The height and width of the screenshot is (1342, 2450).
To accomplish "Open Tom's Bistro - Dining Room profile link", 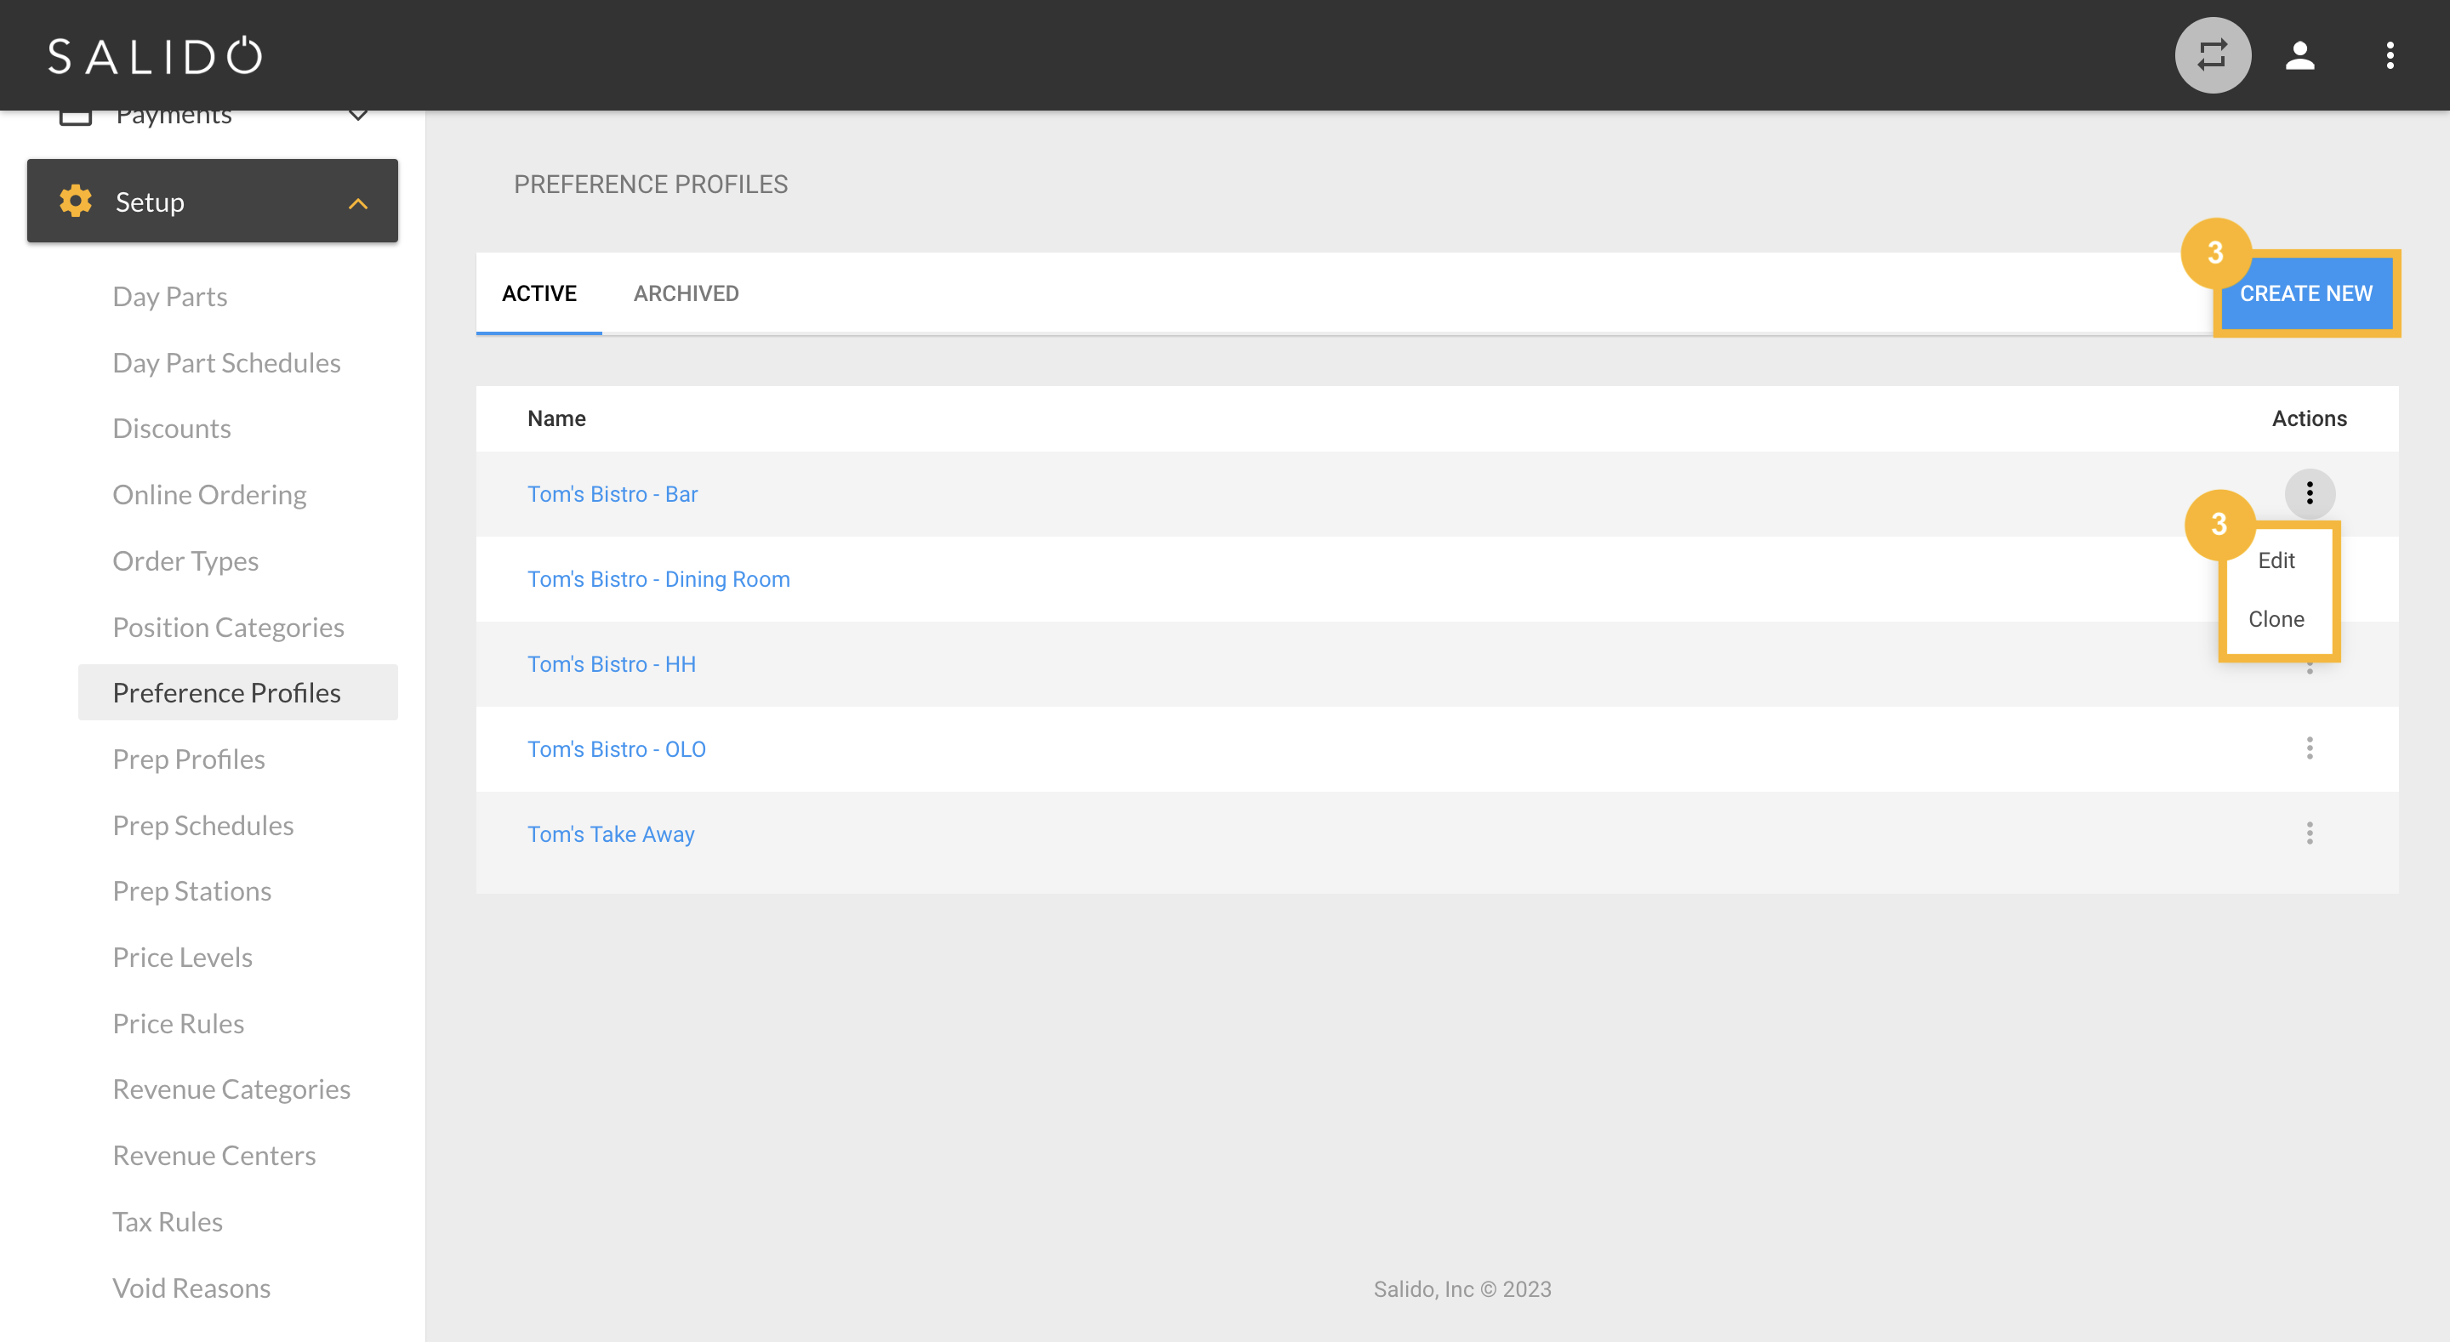I will click(x=659, y=579).
